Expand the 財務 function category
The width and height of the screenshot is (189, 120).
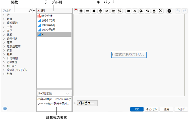click(4, 74)
